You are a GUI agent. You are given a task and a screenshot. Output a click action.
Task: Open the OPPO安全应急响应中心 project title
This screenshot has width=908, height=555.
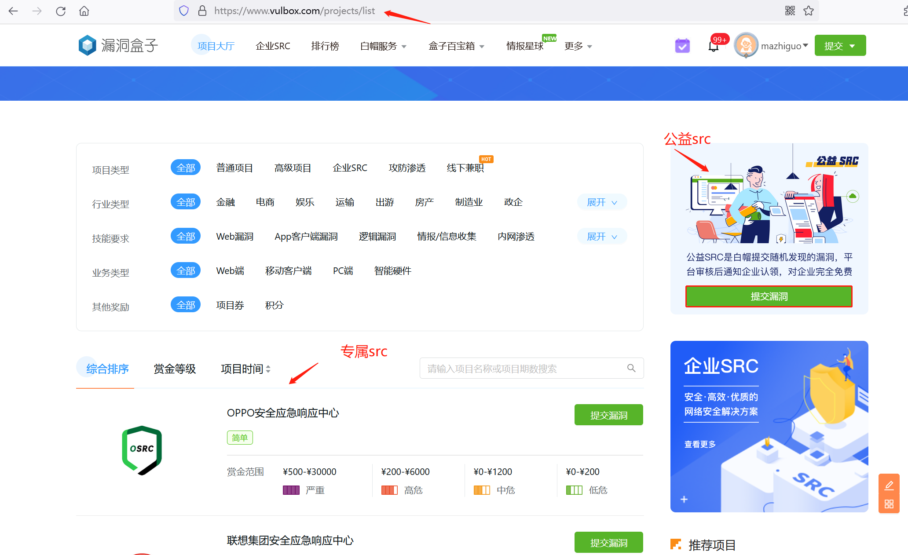tap(283, 413)
